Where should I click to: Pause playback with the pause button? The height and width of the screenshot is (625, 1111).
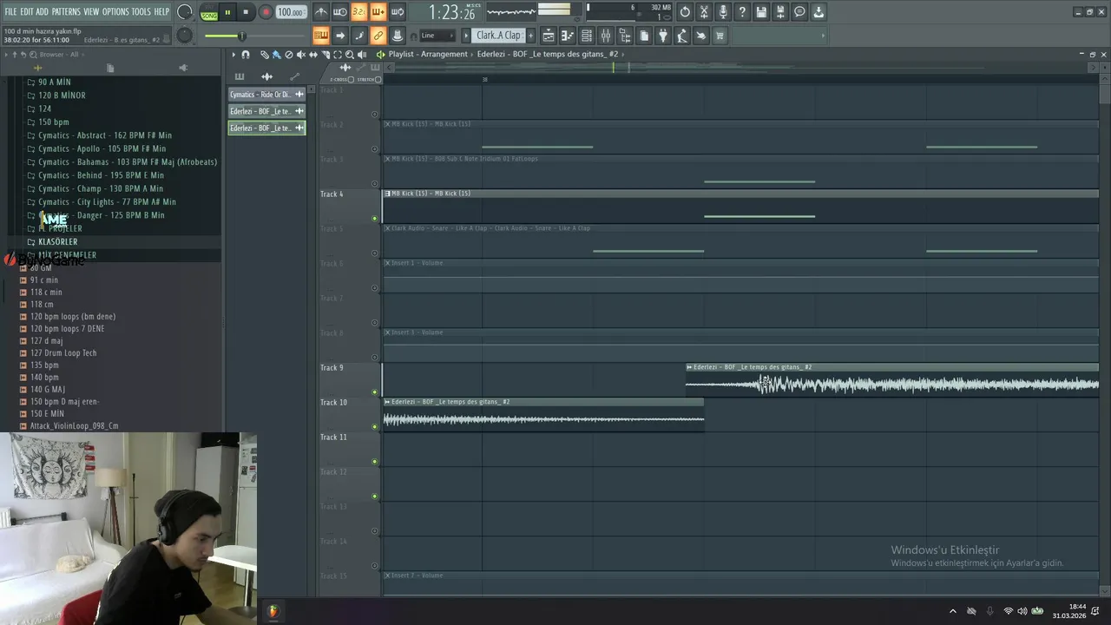[x=228, y=12]
